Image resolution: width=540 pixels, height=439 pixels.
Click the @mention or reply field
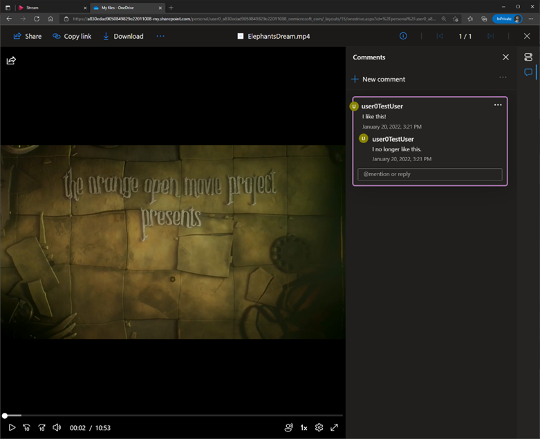[430, 174]
